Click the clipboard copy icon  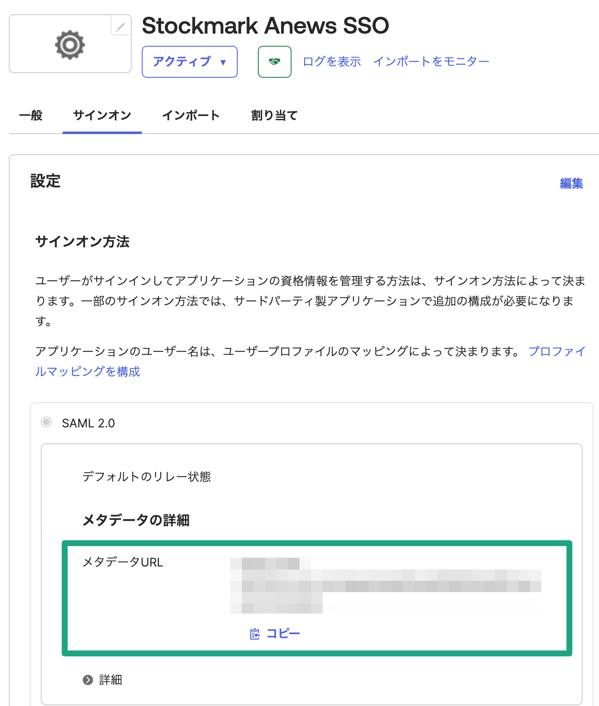[x=255, y=634]
